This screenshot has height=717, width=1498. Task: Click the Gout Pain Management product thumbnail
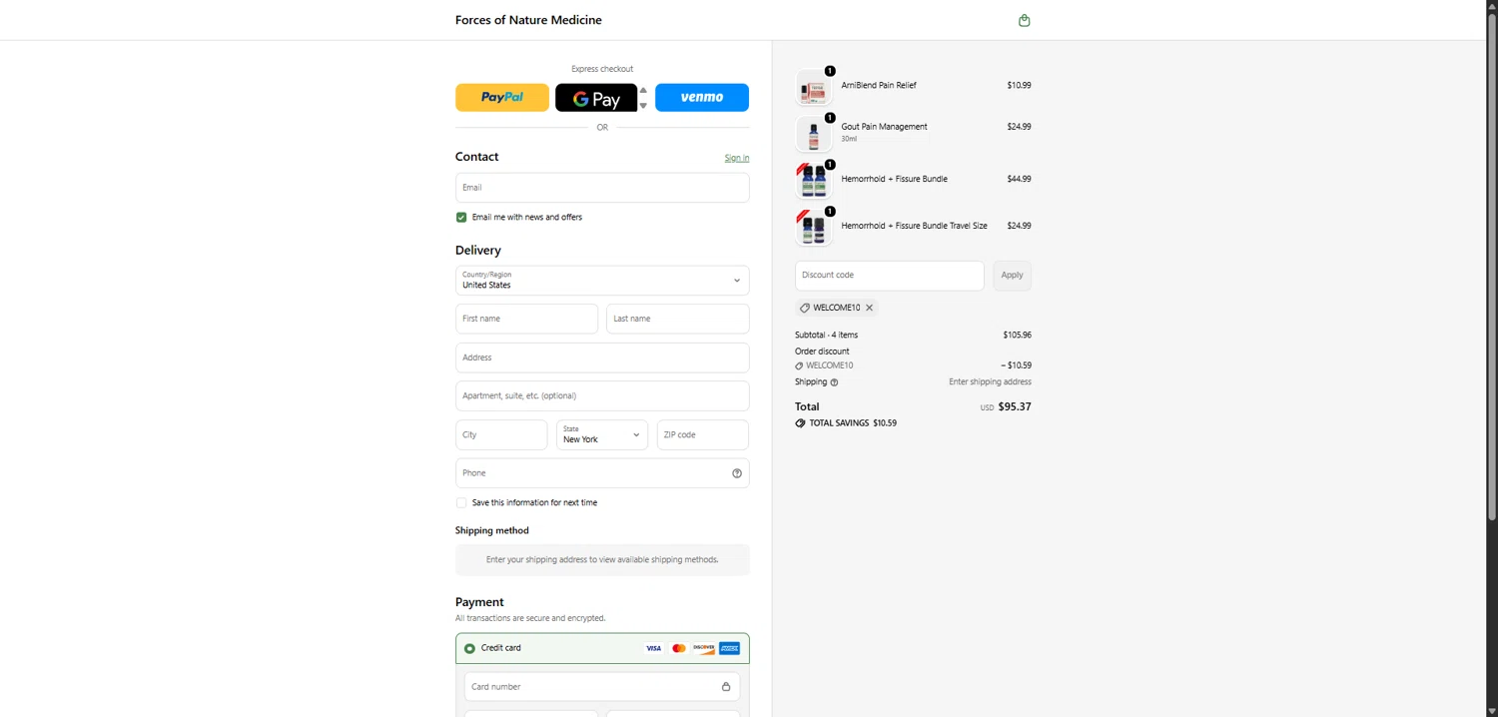(813, 135)
